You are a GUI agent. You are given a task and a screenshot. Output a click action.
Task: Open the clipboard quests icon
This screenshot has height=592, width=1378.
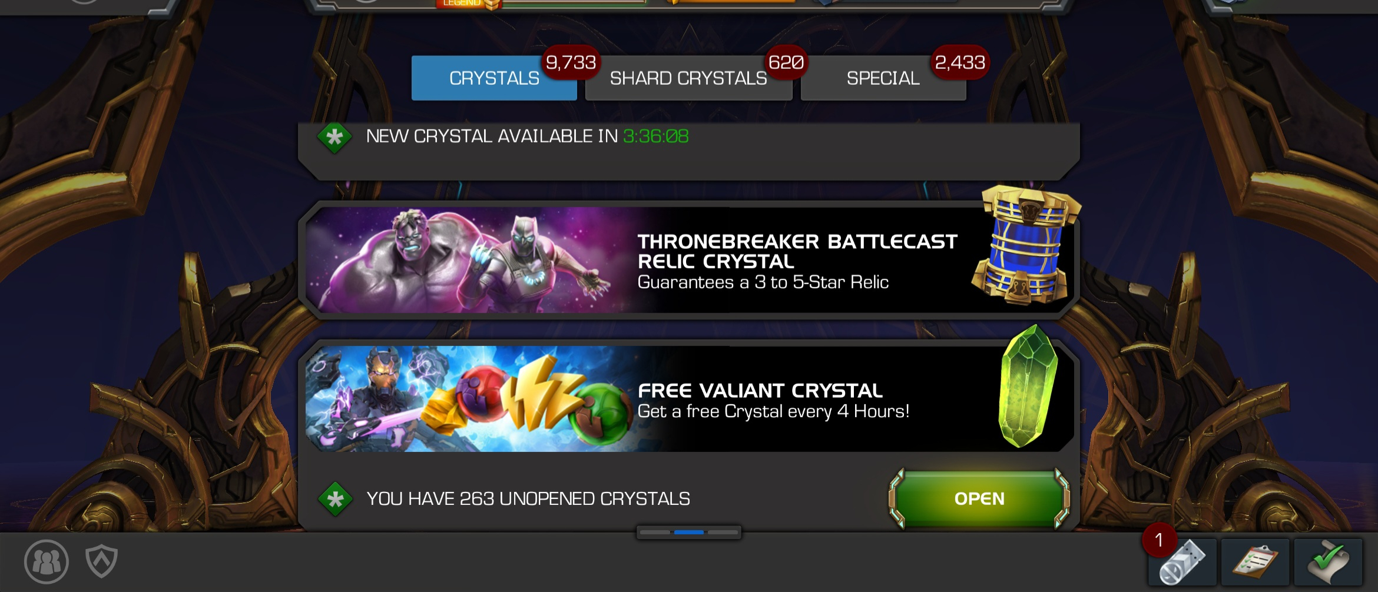point(1256,562)
